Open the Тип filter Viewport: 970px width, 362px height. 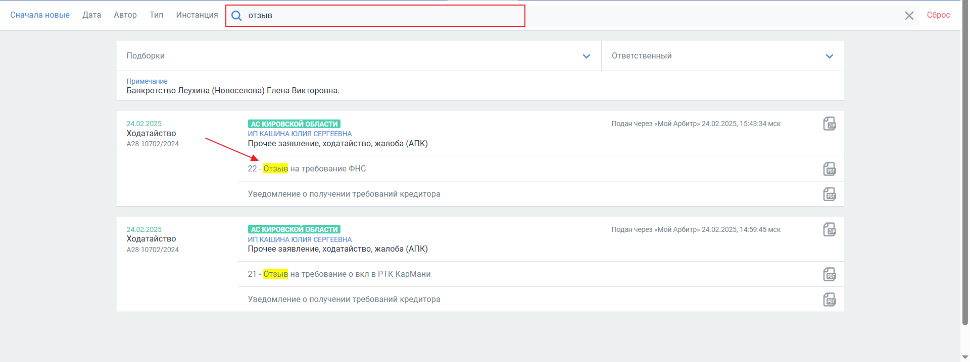click(156, 15)
